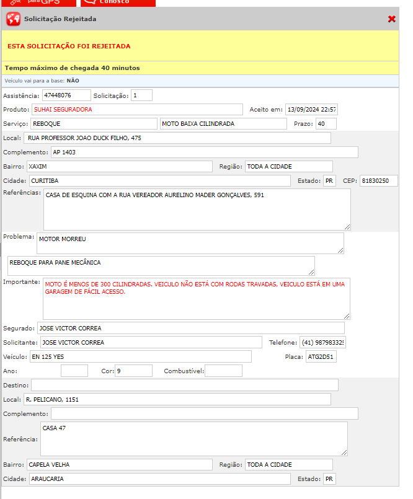
Task: Focus the 'Aceito em' date field
Action: click(x=311, y=110)
